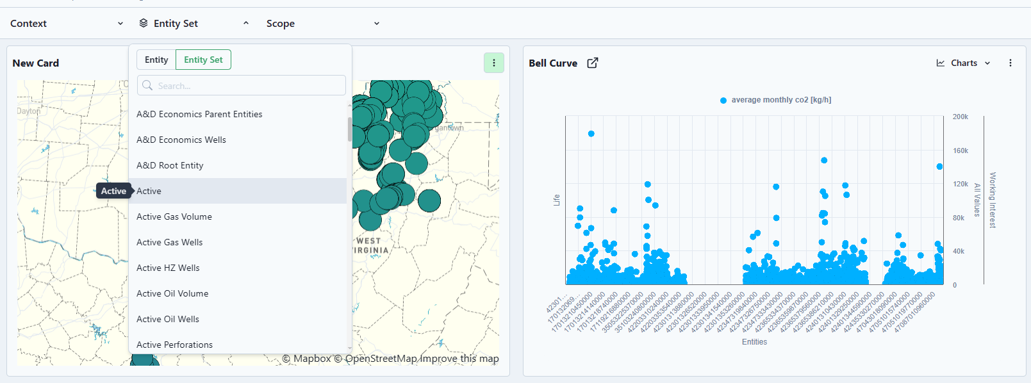Open the Bell Curve external link icon

pos(593,63)
